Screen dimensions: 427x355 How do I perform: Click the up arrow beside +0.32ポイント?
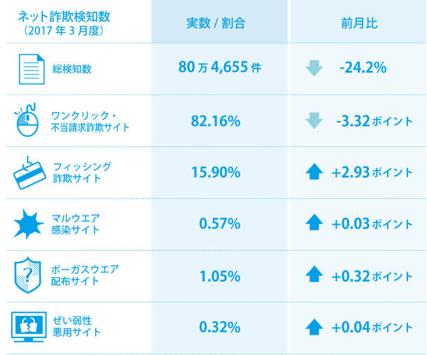click(314, 276)
